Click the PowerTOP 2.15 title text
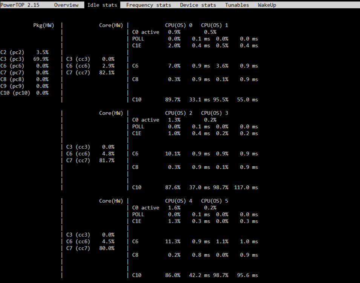 coord(20,5)
